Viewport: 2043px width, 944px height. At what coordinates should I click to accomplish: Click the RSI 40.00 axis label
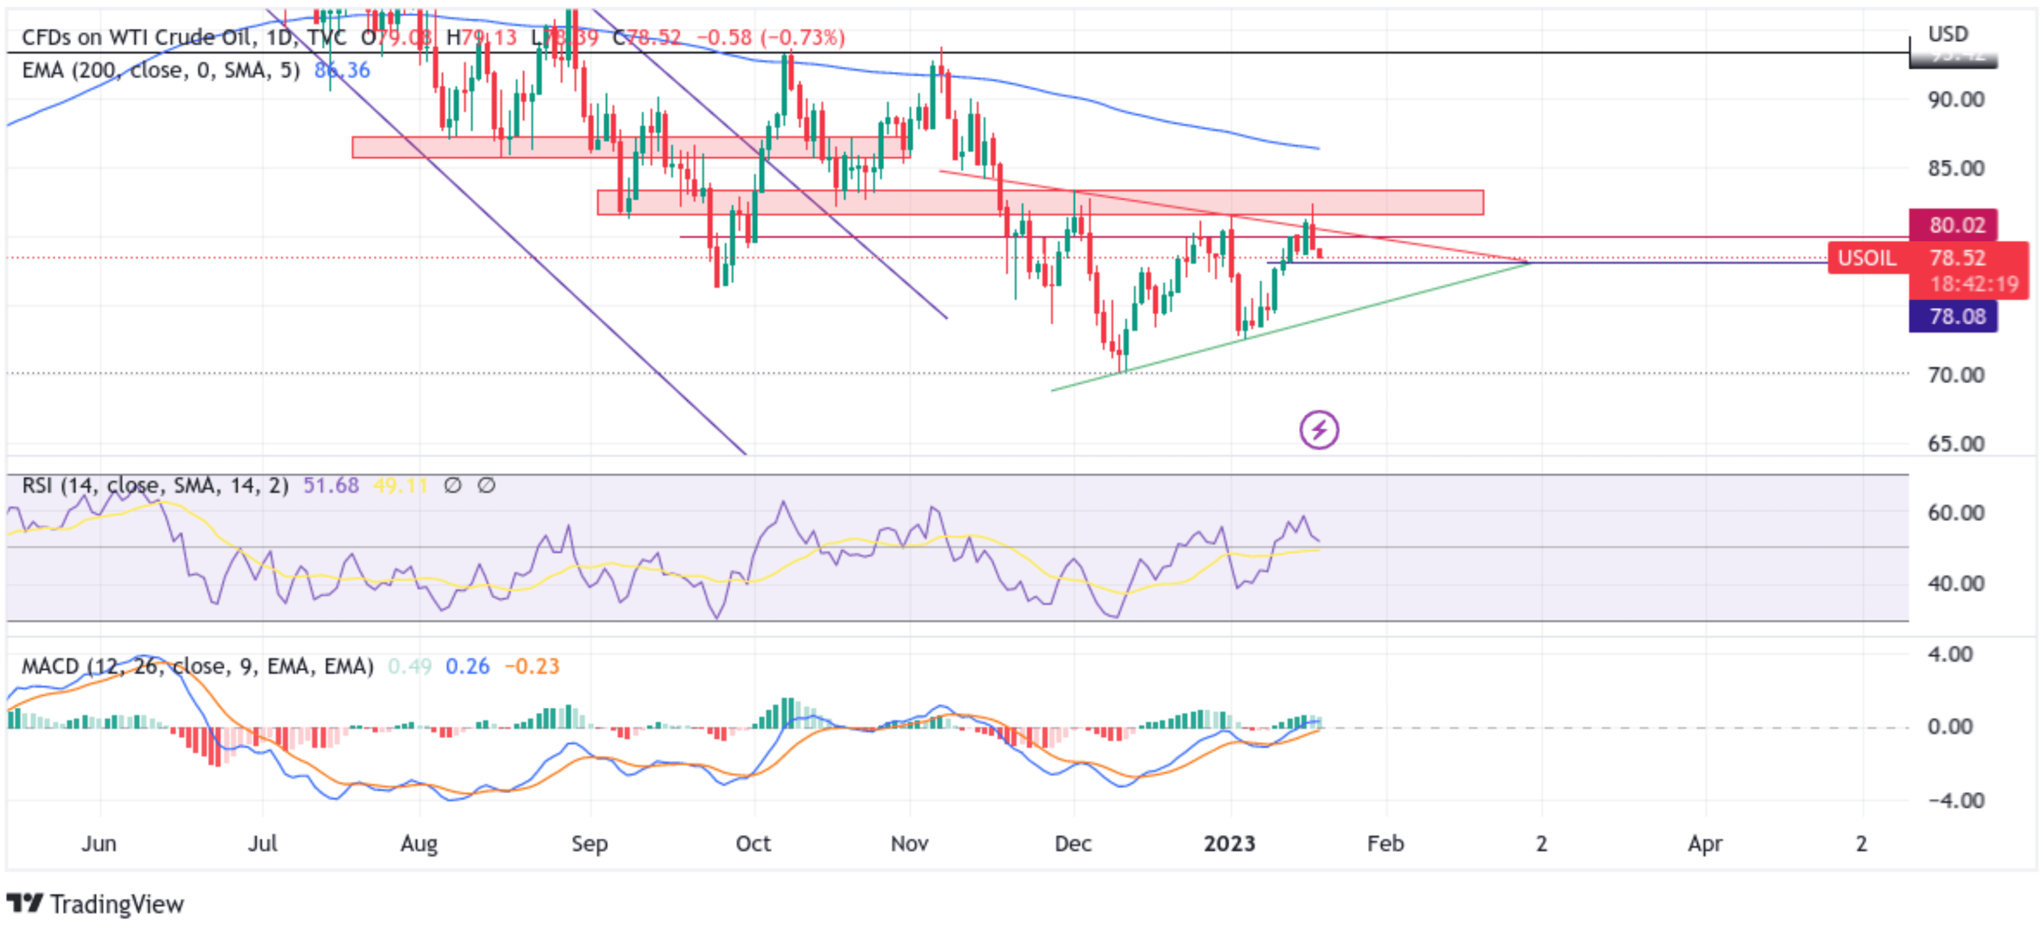(1956, 584)
